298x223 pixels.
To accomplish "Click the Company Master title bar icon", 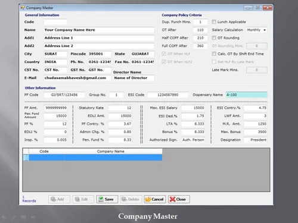I will [23, 8].
